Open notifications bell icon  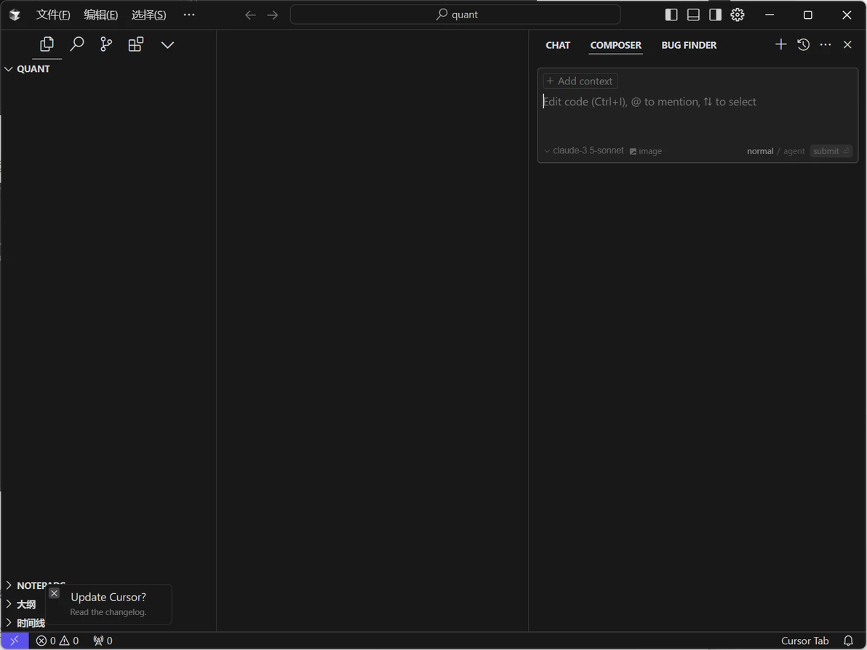click(x=848, y=641)
